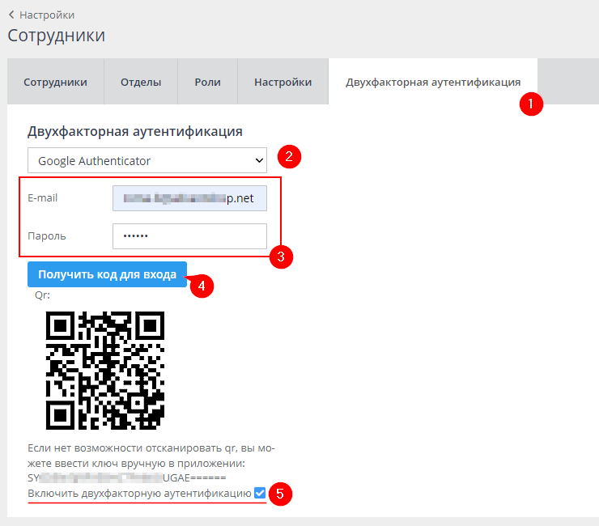Click the Включить двухфакторную аутентификацию label text
The width and height of the screenshot is (599, 526).
(139, 493)
